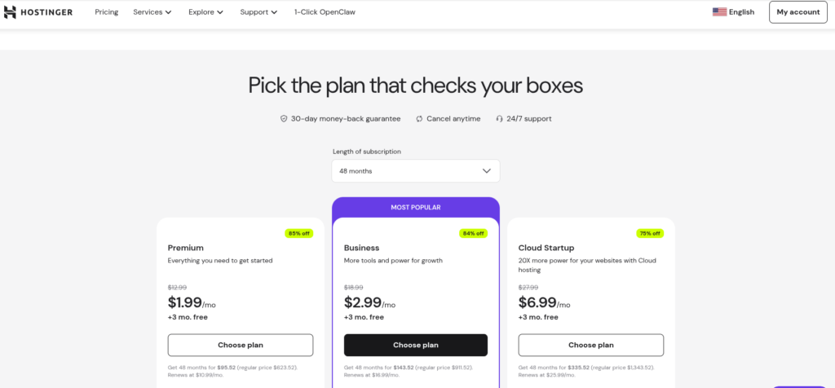Open the Pricing page
Viewport: 835px width, 388px height.
[x=106, y=12]
